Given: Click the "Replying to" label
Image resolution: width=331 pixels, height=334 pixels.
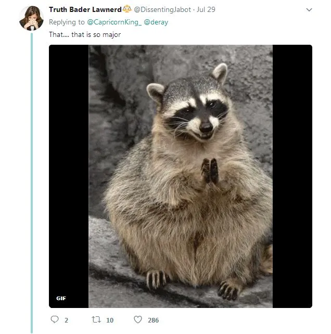Looking at the screenshot, I should tap(67, 22).
